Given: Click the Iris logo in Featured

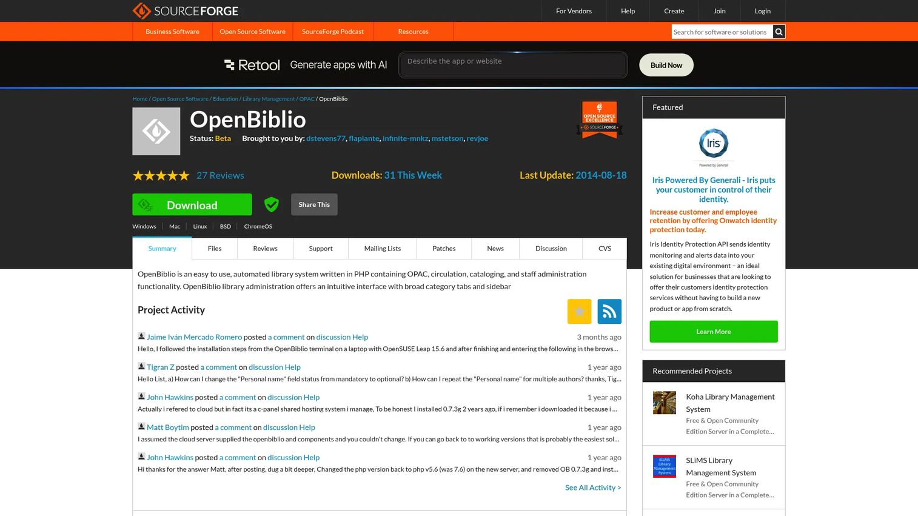Looking at the screenshot, I should [x=714, y=147].
